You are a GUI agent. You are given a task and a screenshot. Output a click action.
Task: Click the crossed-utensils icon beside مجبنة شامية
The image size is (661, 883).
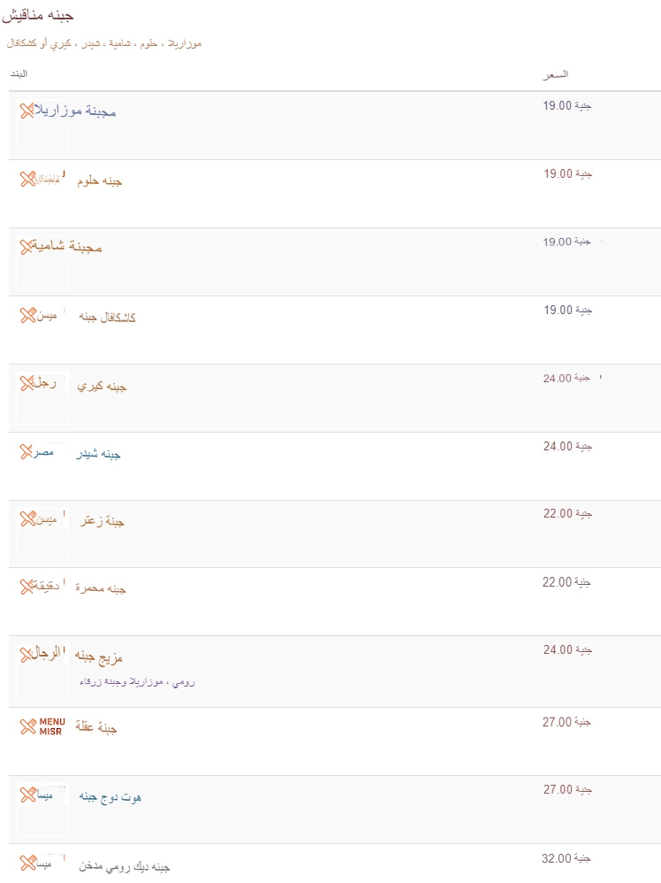click(27, 247)
